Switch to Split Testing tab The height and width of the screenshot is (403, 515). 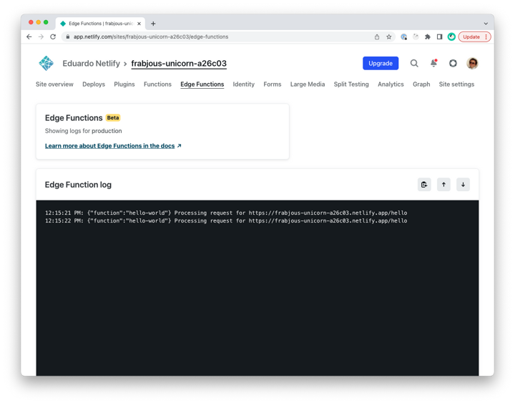pos(351,84)
